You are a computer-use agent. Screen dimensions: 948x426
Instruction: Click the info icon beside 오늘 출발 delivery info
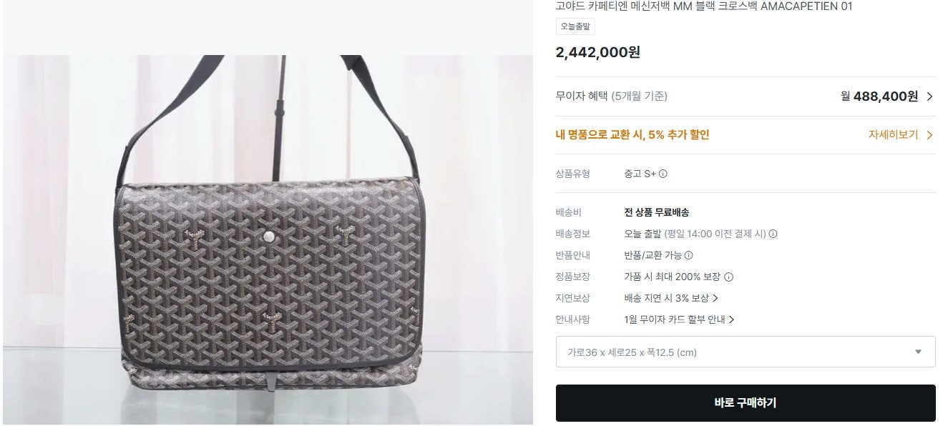pos(773,234)
